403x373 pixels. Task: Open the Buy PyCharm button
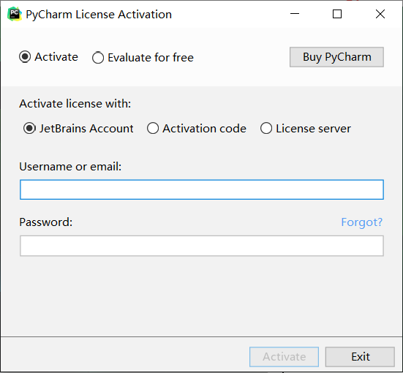[336, 57]
